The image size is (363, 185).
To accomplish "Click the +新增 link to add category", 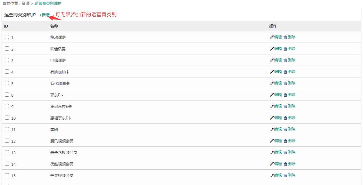I will 45,15.
